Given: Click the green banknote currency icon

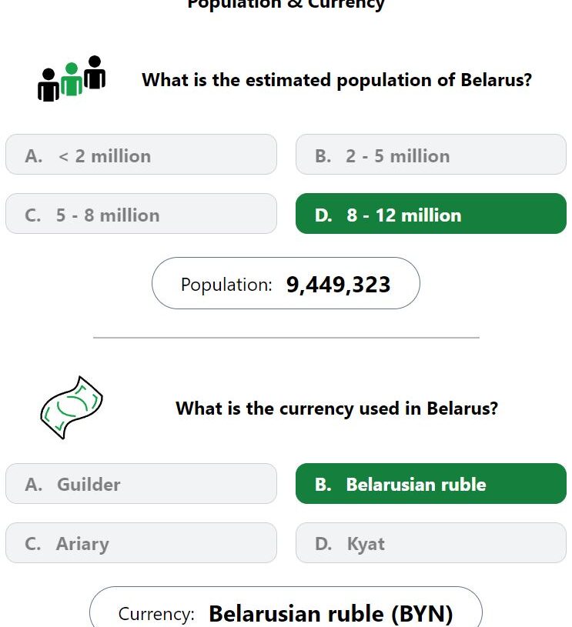Looking at the screenshot, I should tap(72, 408).
